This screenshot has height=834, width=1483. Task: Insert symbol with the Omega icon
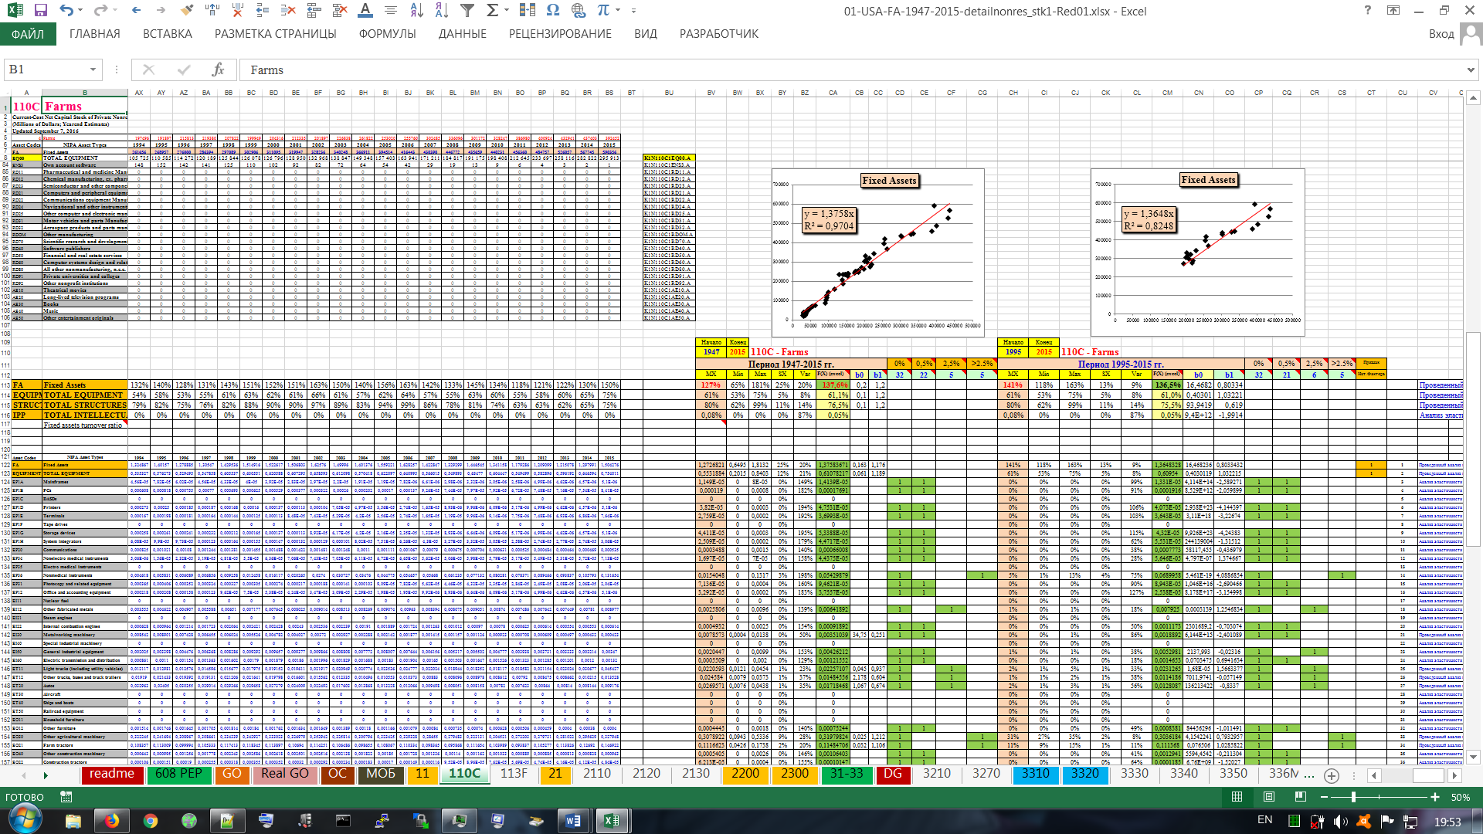tap(553, 11)
